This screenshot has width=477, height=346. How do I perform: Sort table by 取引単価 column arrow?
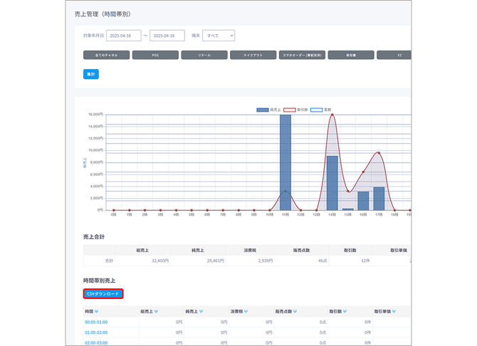[394, 311]
